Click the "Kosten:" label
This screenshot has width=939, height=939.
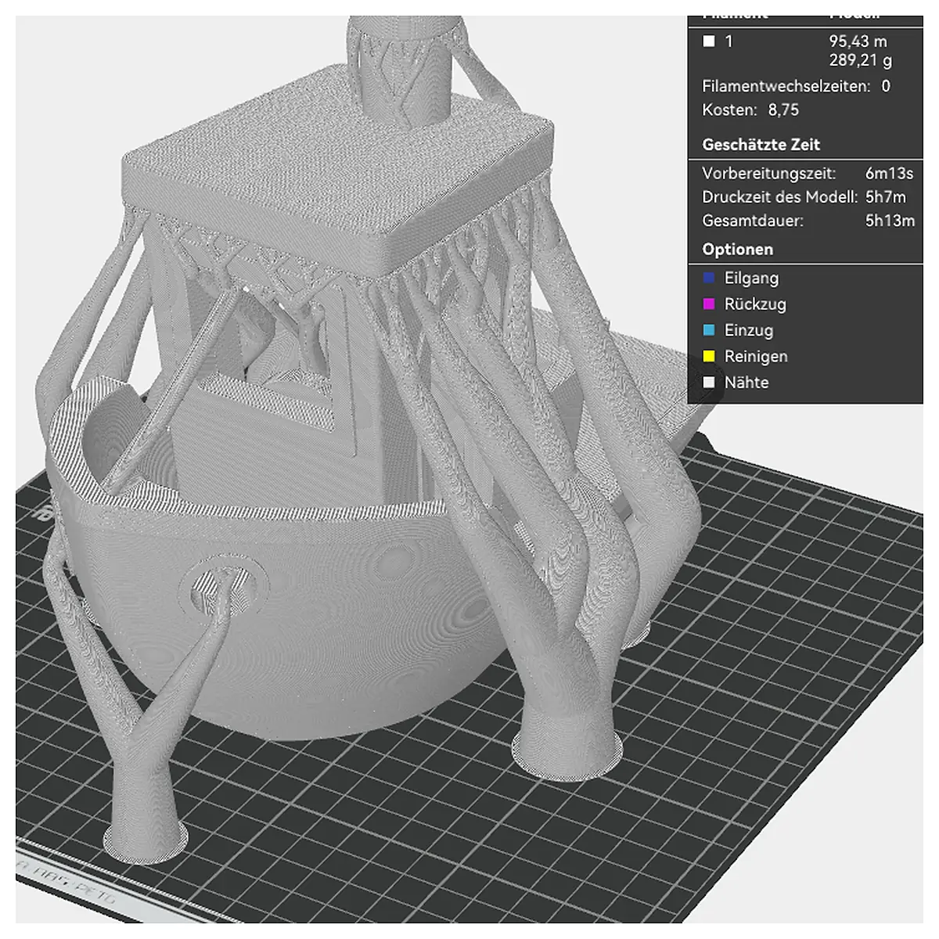click(x=729, y=110)
